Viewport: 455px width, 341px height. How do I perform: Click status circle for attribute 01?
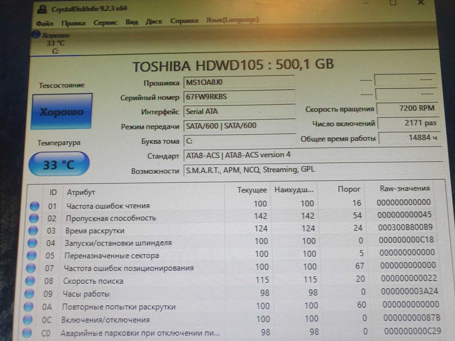35,206
